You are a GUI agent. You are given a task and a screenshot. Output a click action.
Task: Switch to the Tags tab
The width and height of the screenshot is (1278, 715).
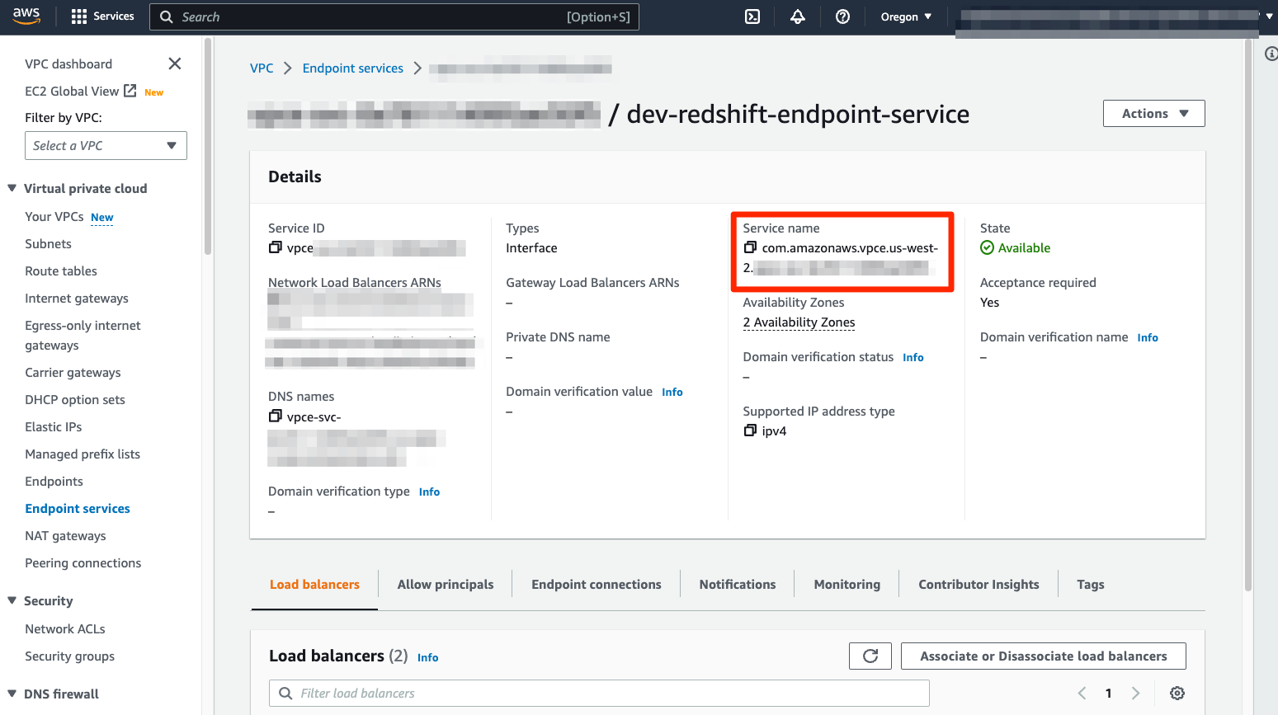click(1091, 584)
